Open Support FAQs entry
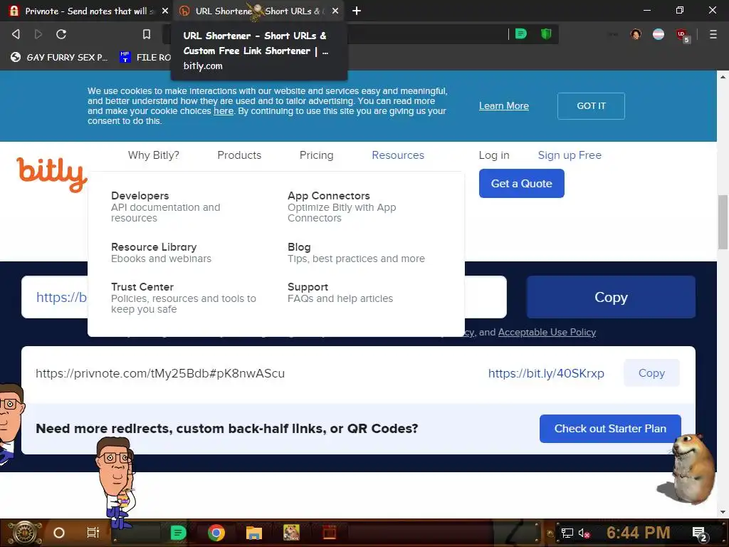729x547 pixels. 340,293
